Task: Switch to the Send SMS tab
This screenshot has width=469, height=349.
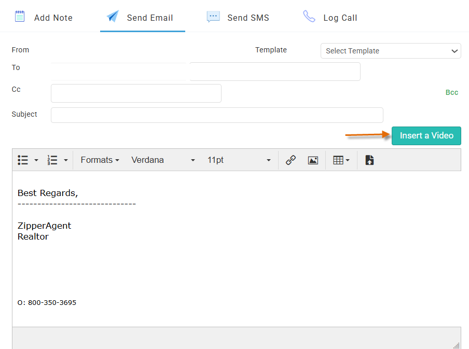Action: pyautogui.click(x=238, y=18)
